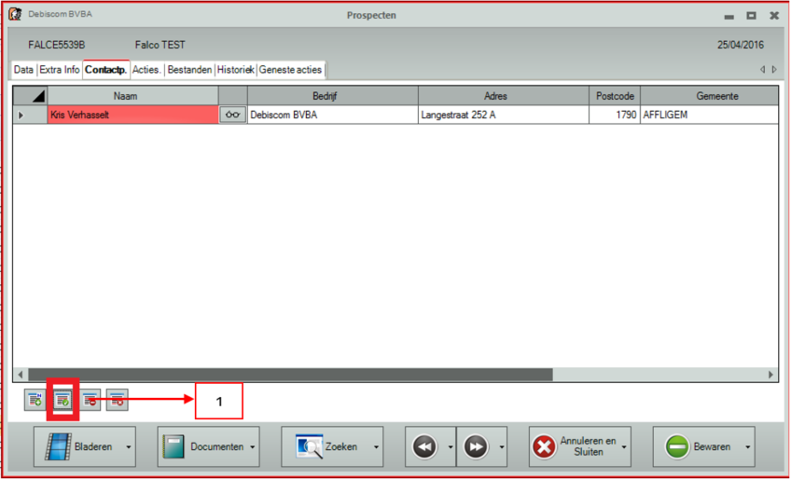
Task: Switch to the Extra Info tab
Action: click(60, 70)
